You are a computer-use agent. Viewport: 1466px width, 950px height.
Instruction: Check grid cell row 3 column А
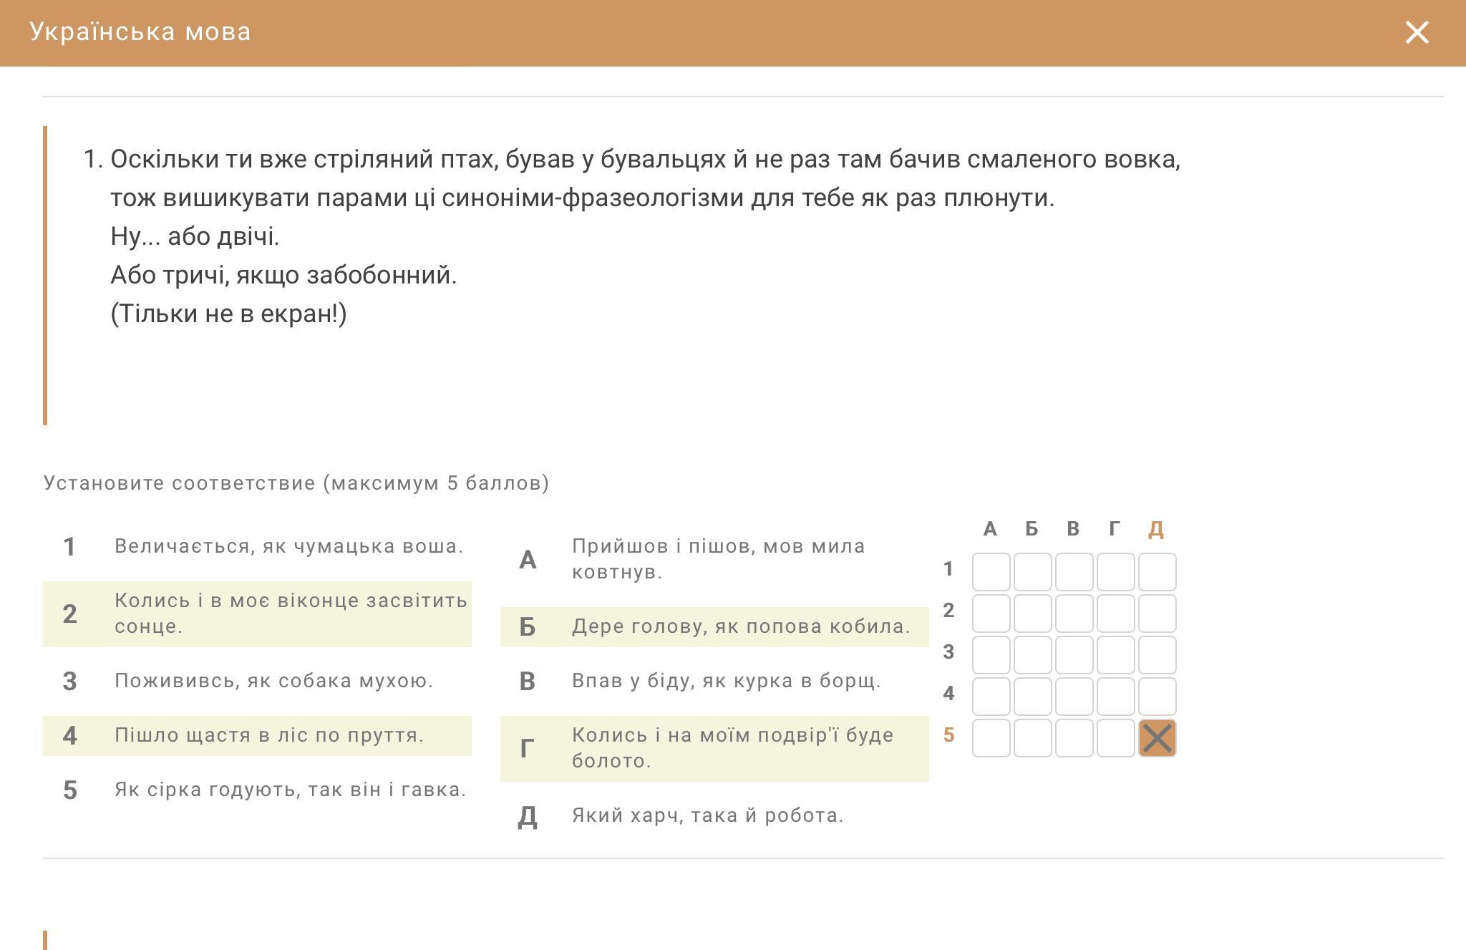[x=991, y=654]
